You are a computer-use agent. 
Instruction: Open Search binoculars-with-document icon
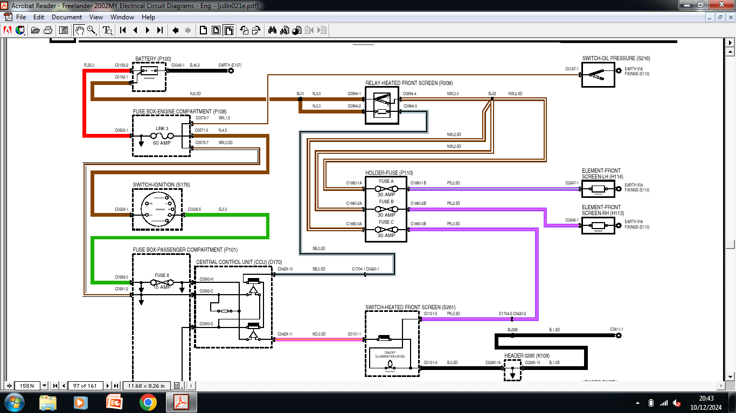pos(285,30)
